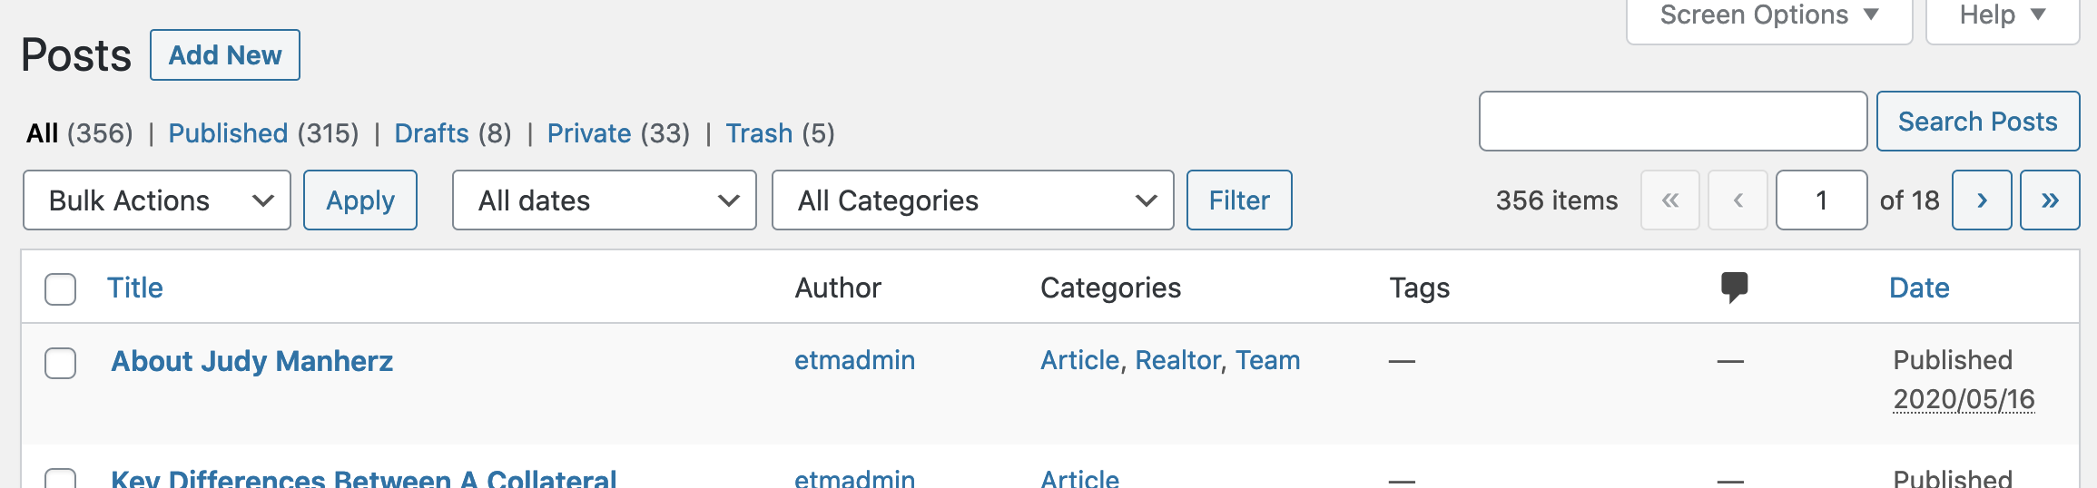Open the All Categories dropdown
Screen dimensions: 2097x488
(x=973, y=200)
